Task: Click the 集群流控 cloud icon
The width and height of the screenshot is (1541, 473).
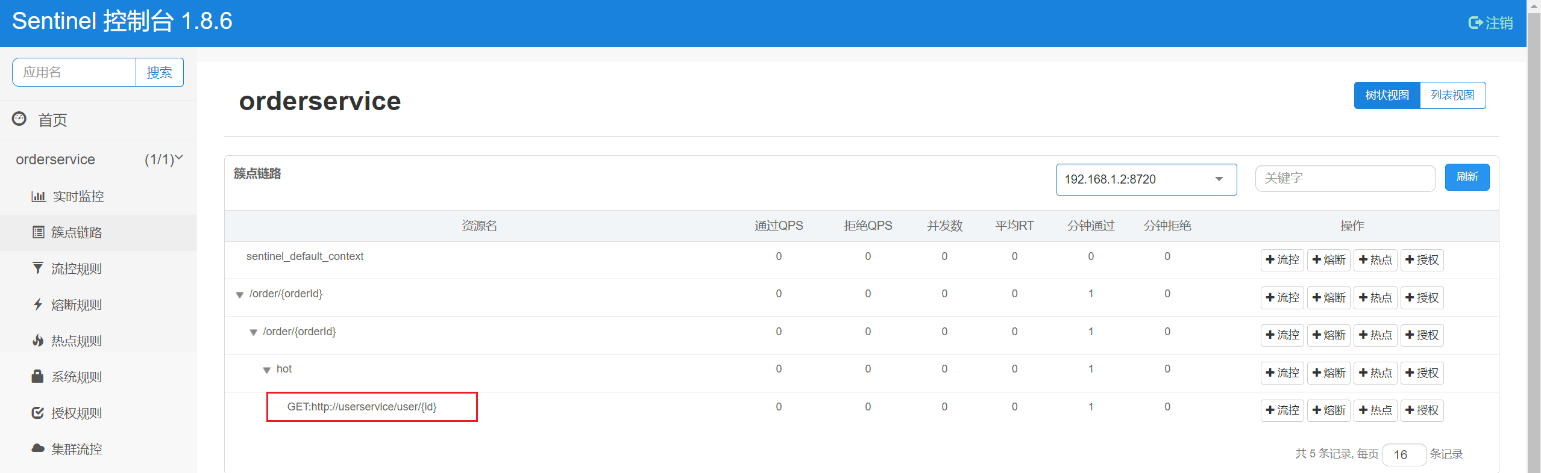Action: pos(38,448)
